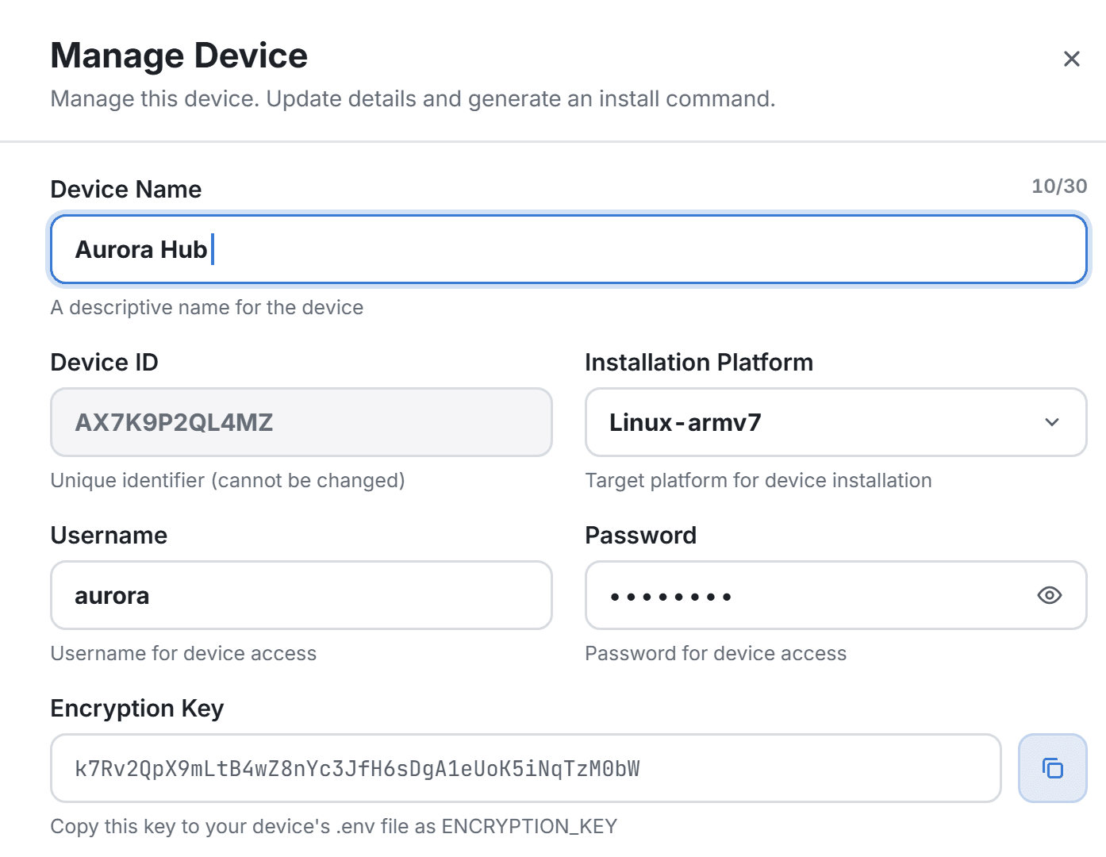1106x857 pixels.
Task: Copy the encryption key to clipboard
Action: [x=1052, y=768]
